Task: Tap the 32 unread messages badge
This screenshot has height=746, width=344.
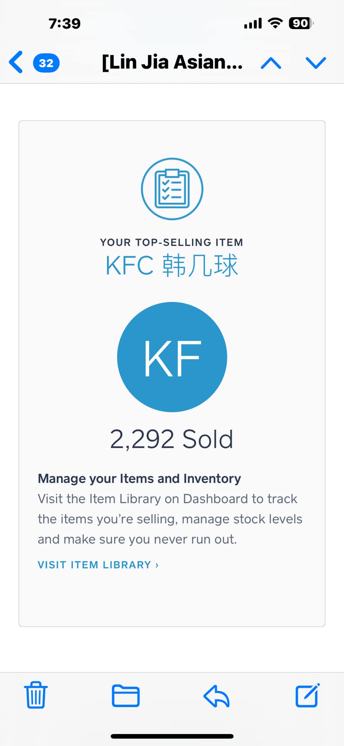Action: (x=46, y=63)
